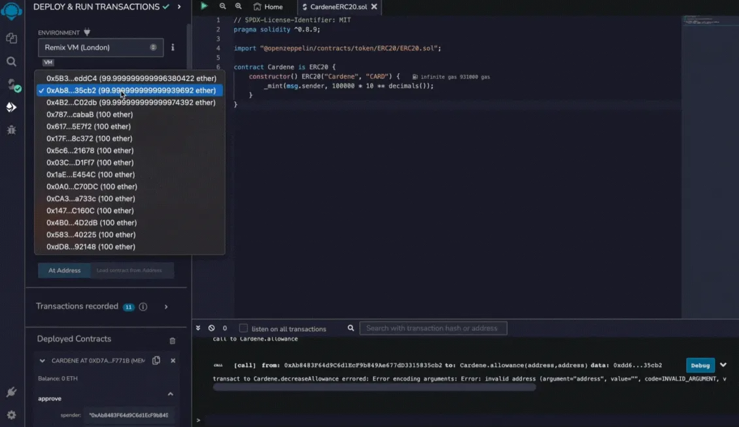Toggle the terminal panel collapse arrows
Image resolution: width=739 pixels, height=427 pixels.
(198, 328)
